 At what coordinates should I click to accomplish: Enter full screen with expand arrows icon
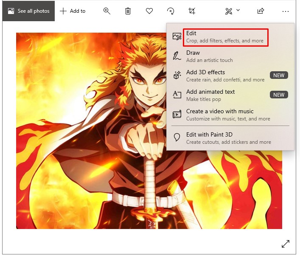(x=286, y=244)
